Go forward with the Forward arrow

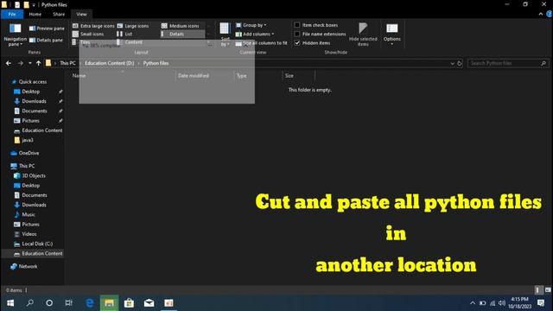[21, 63]
